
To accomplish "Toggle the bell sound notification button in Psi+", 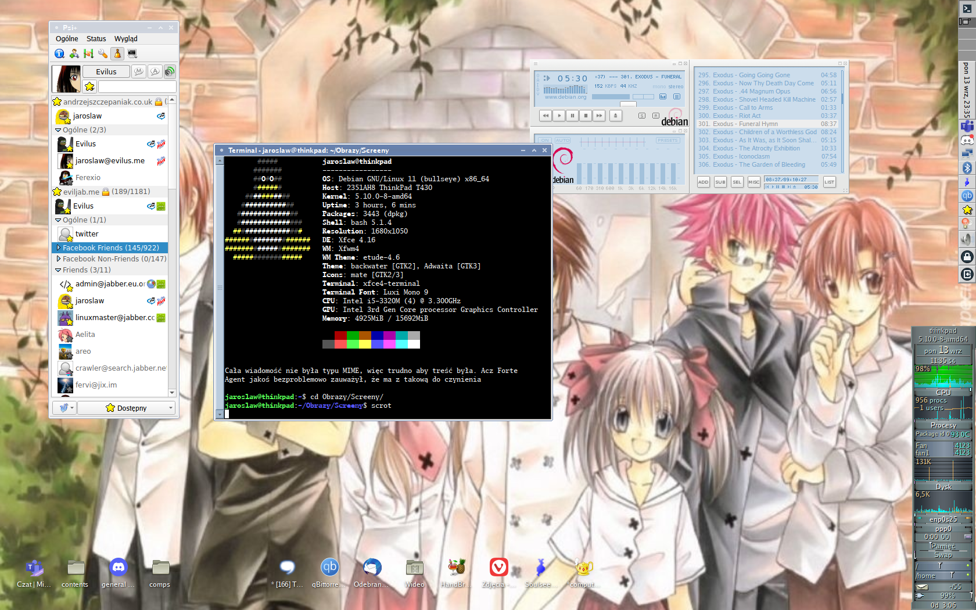I will pyautogui.click(x=117, y=53).
